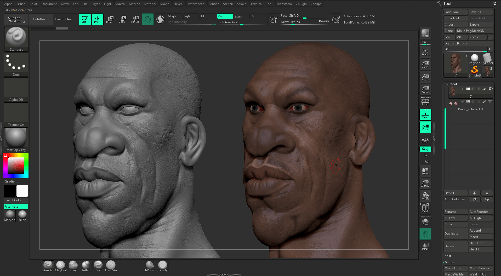Select the Inflat brush

pos(86,266)
